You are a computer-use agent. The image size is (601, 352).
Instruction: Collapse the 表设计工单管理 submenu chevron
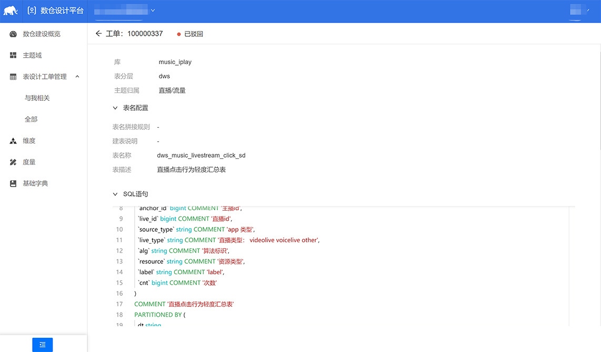pos(77,76)
